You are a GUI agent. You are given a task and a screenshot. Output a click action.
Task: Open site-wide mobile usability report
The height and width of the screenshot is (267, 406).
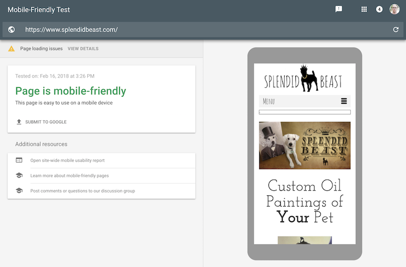[67, 160]
